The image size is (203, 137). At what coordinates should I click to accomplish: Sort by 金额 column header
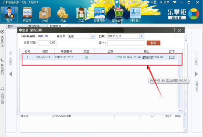(x=110, y=51)
